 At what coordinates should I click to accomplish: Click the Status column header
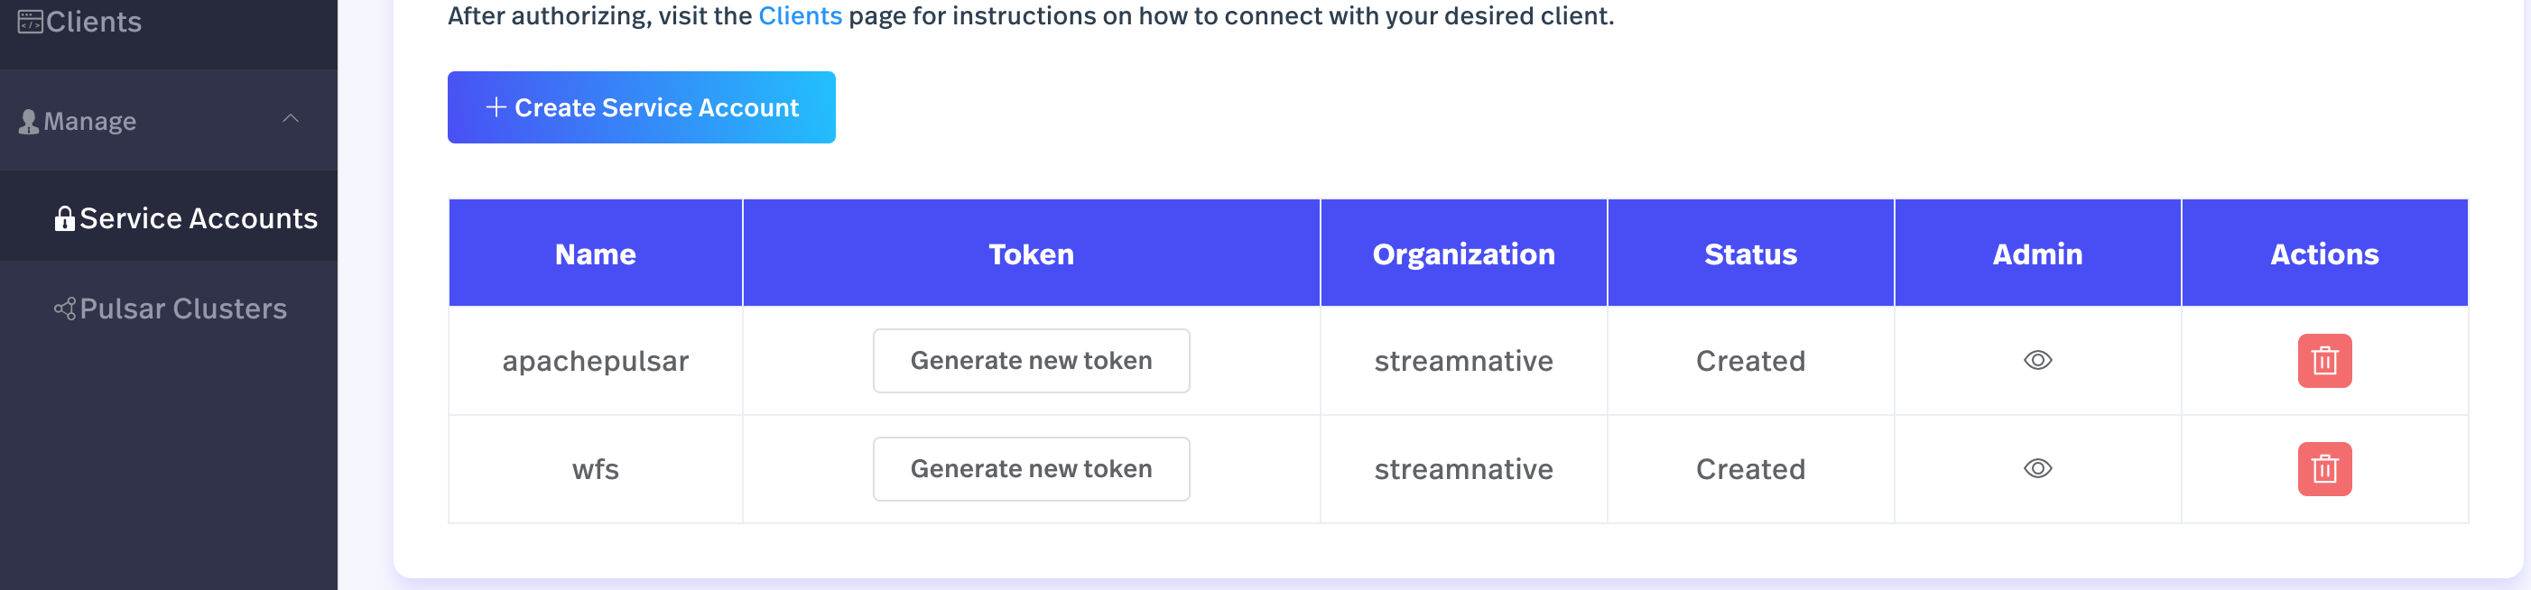pyautogui.click(x=1750, y=254)
